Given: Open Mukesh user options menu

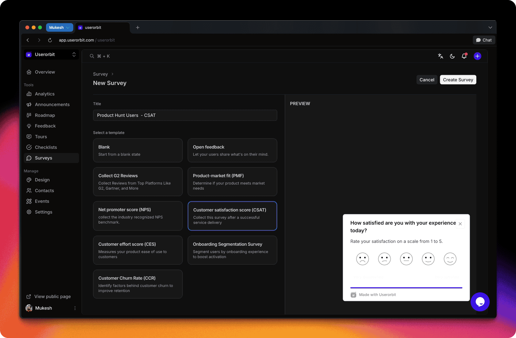Looking at the screenshot, I should click(x=75, y=308).
